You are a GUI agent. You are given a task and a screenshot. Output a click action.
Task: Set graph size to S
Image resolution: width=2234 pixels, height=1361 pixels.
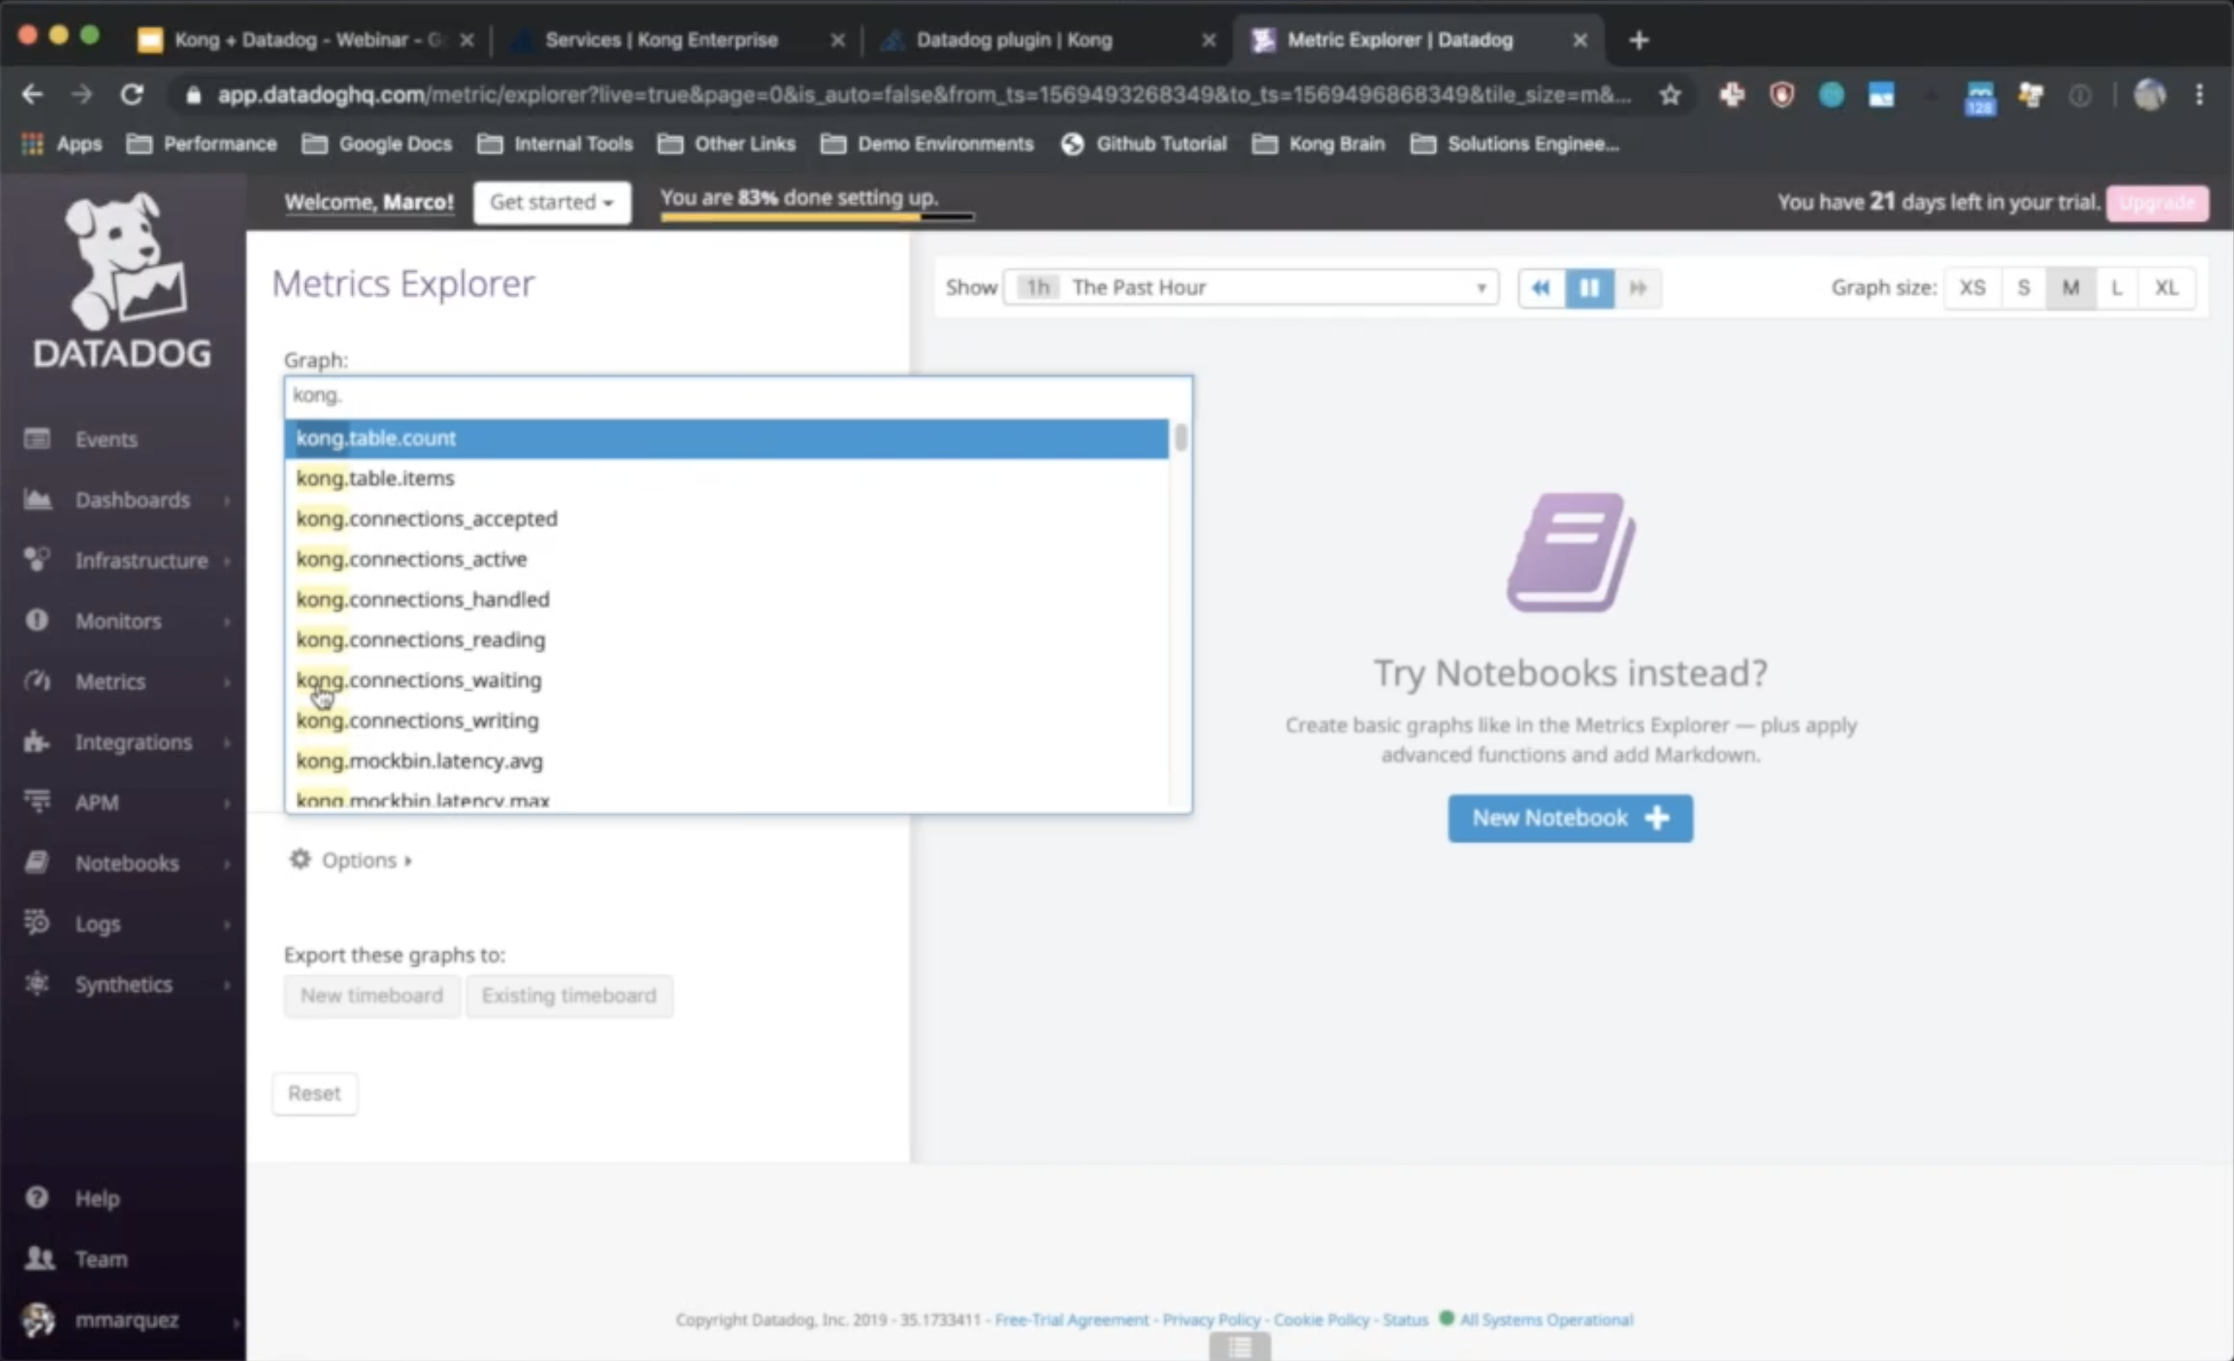(2023, 287)
